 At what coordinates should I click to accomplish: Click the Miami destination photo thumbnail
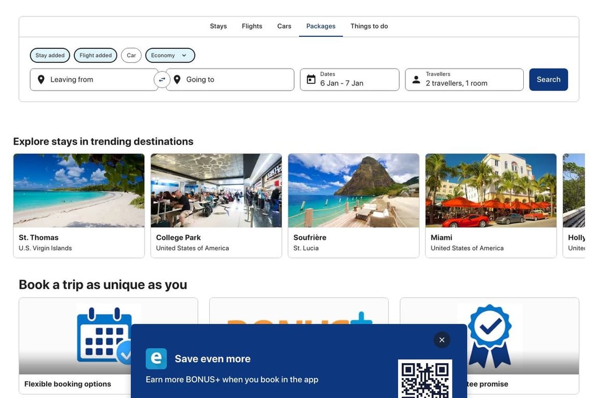[491, 190]
